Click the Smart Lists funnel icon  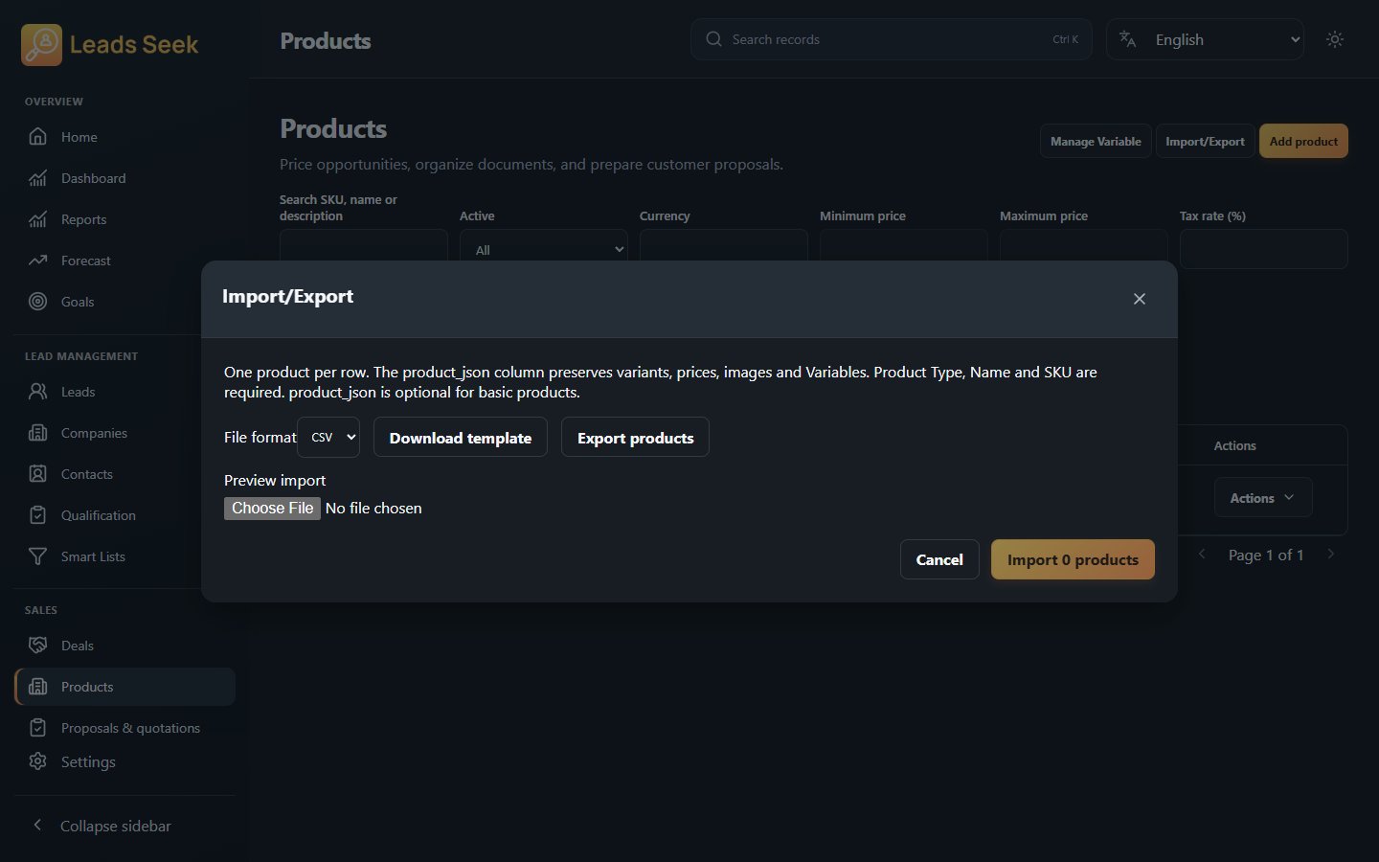[37, 556]
